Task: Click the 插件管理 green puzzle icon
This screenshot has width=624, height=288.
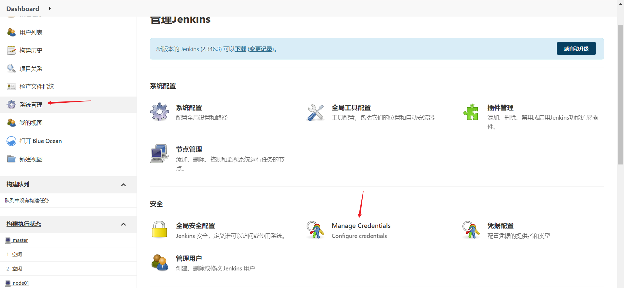Action: tap(471, 112)
